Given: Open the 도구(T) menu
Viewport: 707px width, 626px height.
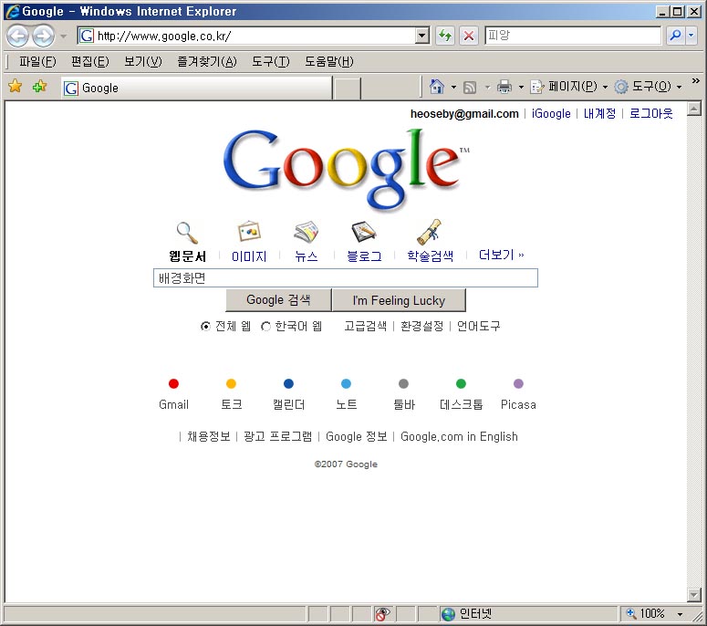Looking at the screenshot, I should (271, 61).
